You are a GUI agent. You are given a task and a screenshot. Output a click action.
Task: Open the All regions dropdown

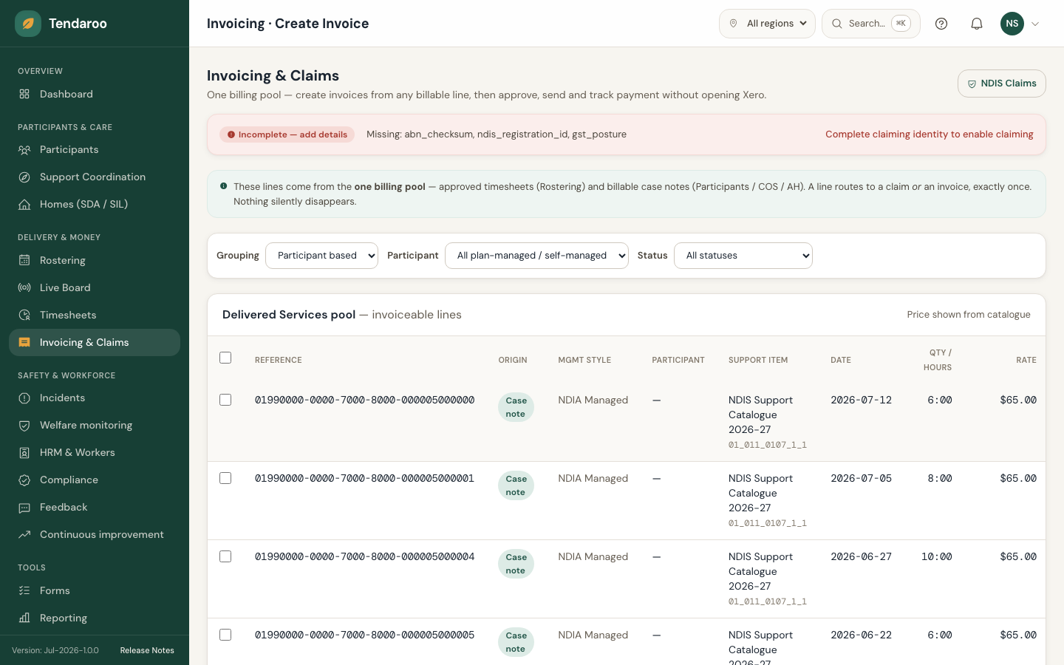(x=767, y=24)
